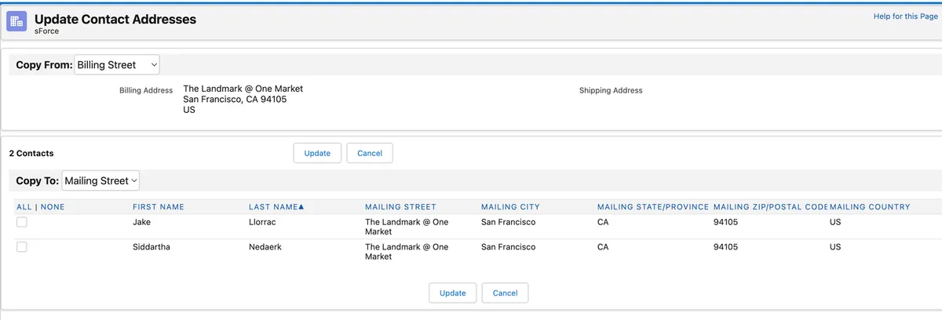This screenshot has width=942, height=320.
Task: Check the box for Jake Llorrac
Action: point(22,223)
